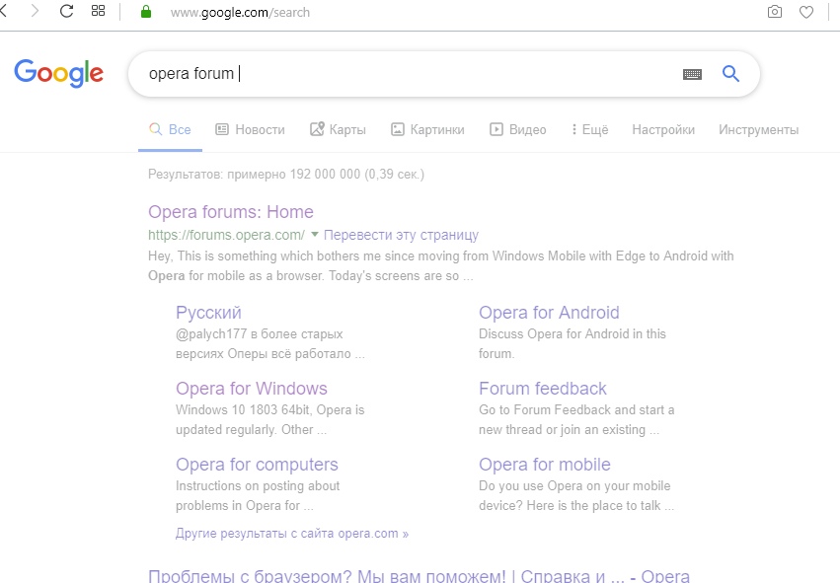Image resolution: width=840 pixels, height=583 pixels.
Task: Open the Speed Dial grid icon
Action: (98, 11)
